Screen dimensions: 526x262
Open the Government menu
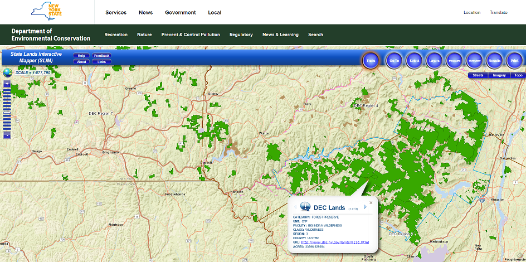pyautogui.click(x=181, y=12)
